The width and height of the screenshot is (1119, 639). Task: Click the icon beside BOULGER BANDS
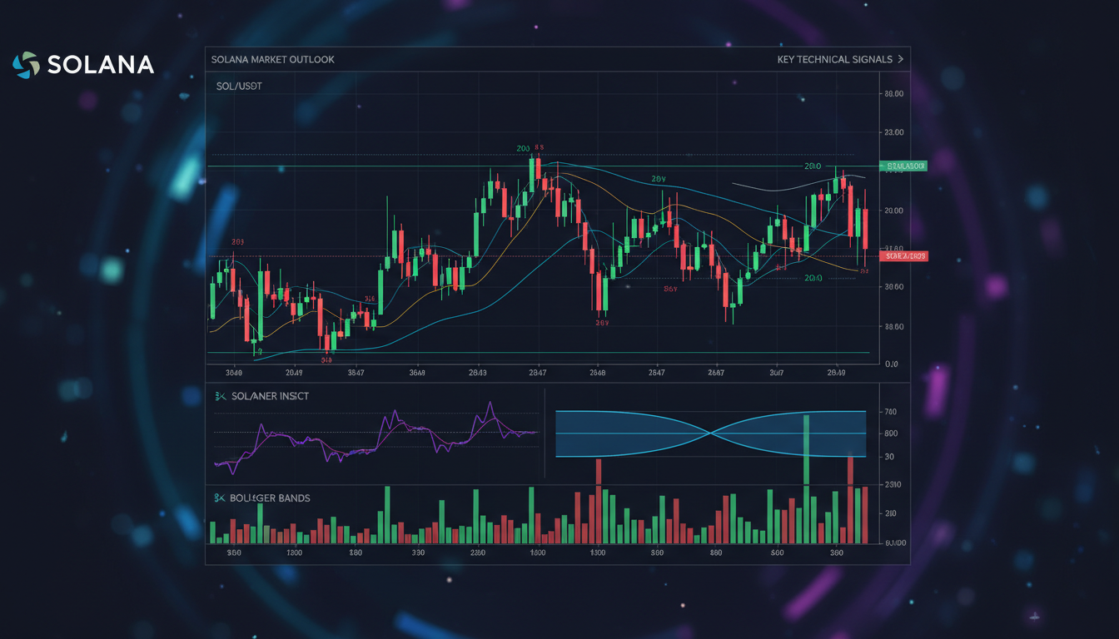coord(221,498)
